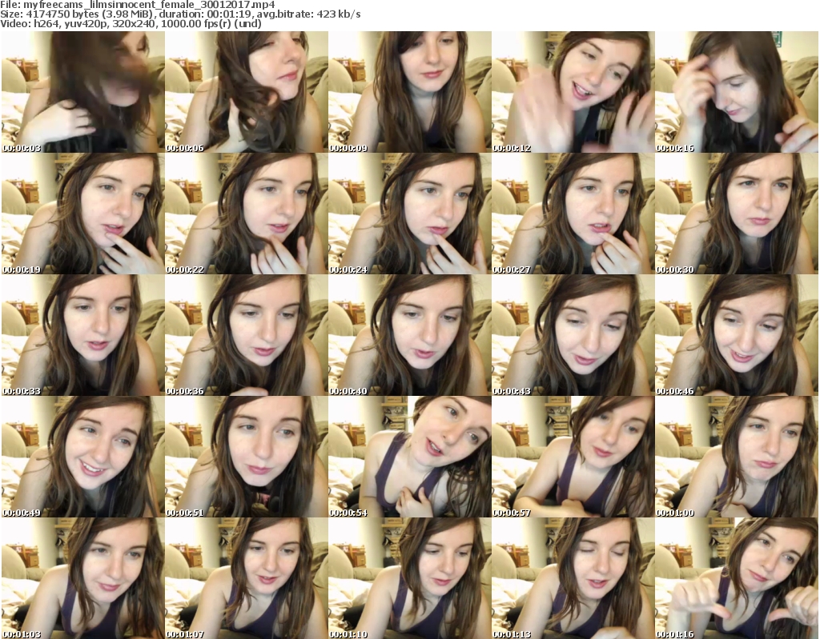
Task: Click the thumbnail stamped 00:01:00
Action: tap(737, 457)
